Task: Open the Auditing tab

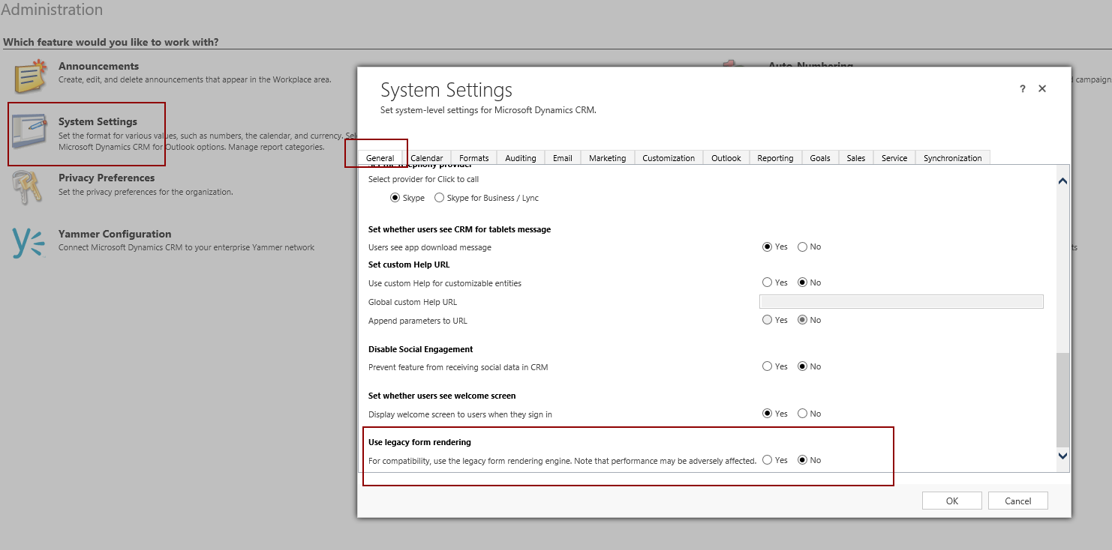Action: click(x=520, y=157)
